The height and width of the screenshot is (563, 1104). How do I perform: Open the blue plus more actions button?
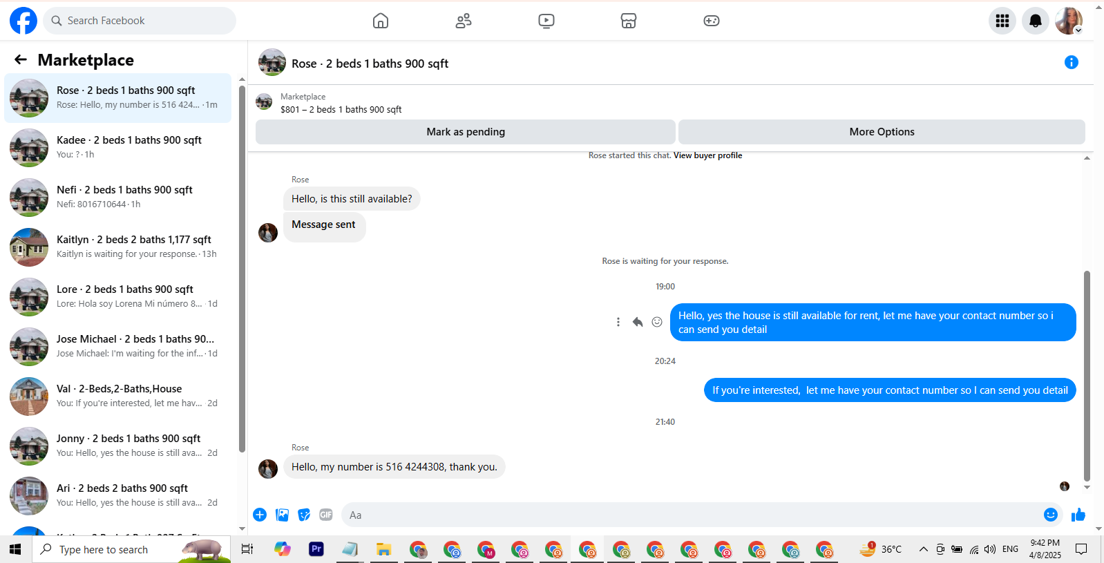point(260,515)
